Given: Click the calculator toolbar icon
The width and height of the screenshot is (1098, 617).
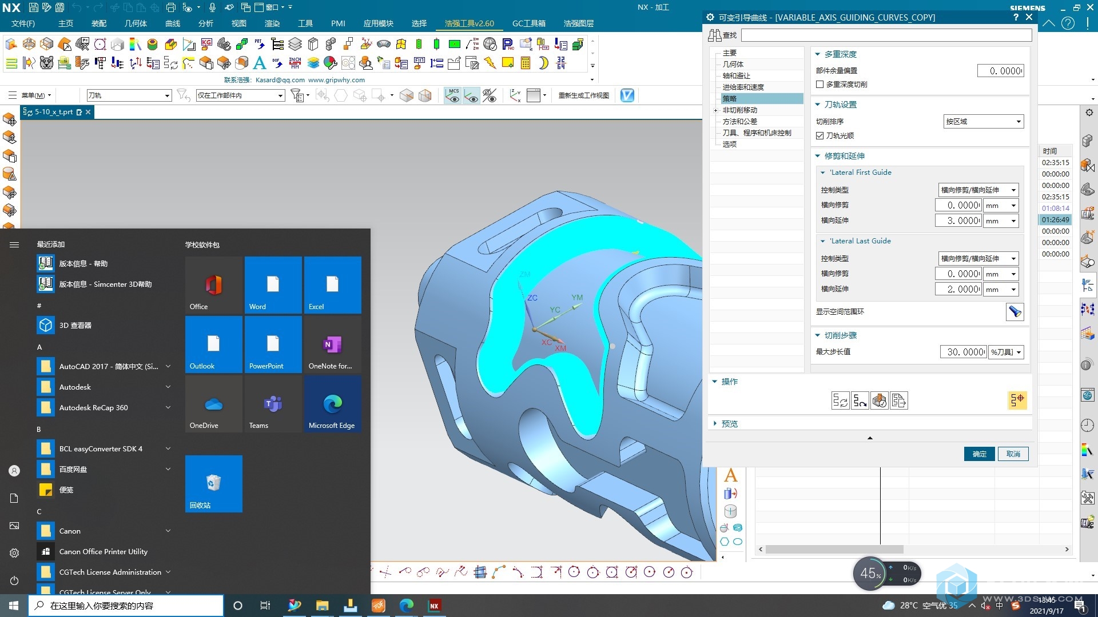Looking at the screenshot, I should tap(526, 63).
